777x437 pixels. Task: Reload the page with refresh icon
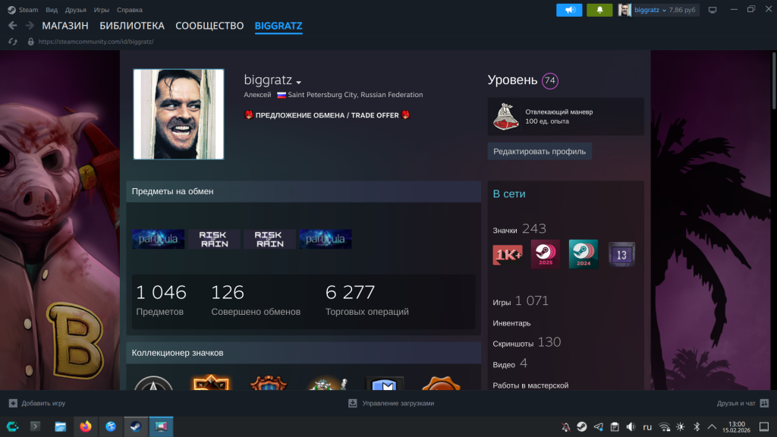coord(12,42)
